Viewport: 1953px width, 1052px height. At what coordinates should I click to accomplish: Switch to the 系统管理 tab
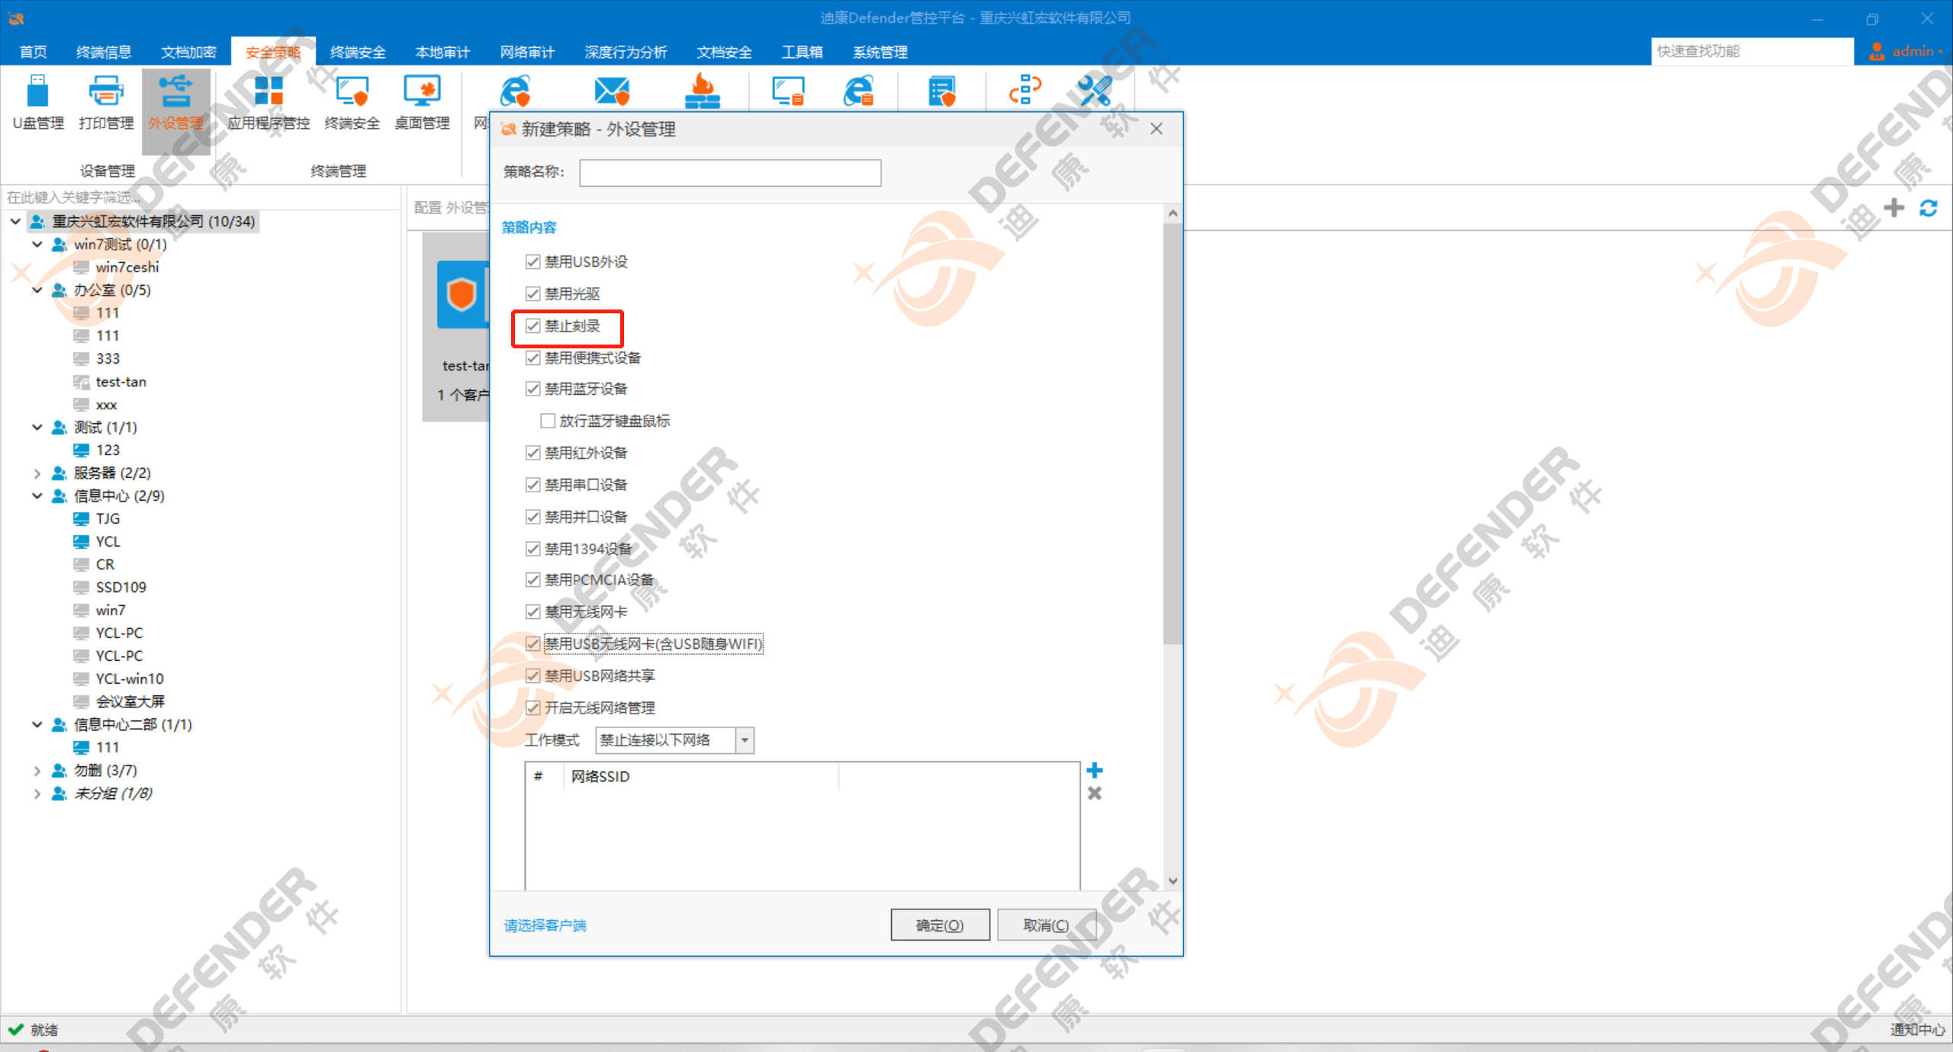point(880,52)
